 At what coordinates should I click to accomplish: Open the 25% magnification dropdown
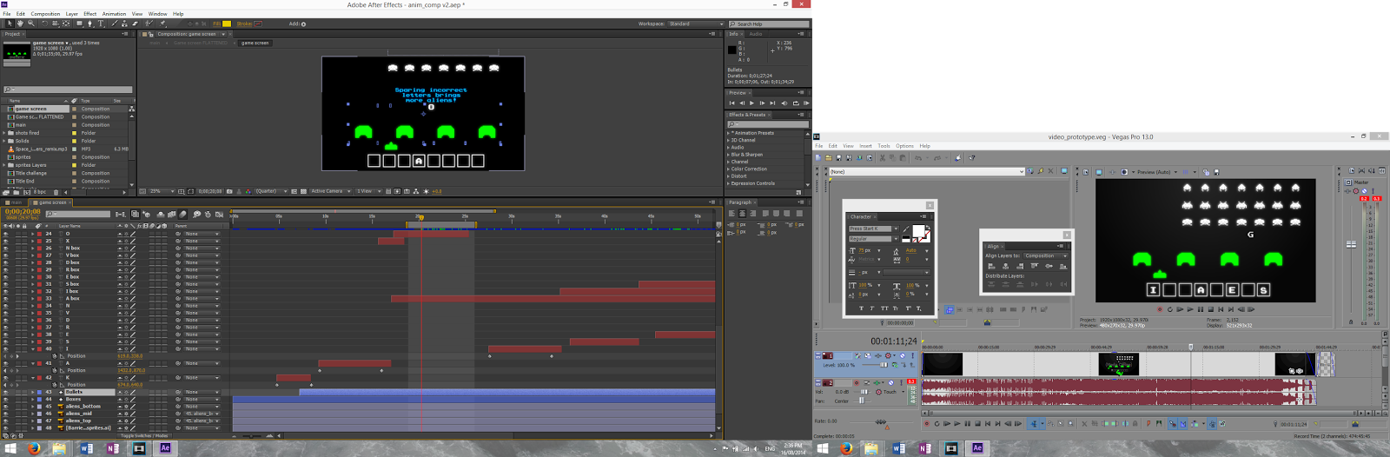coord(160,191)
